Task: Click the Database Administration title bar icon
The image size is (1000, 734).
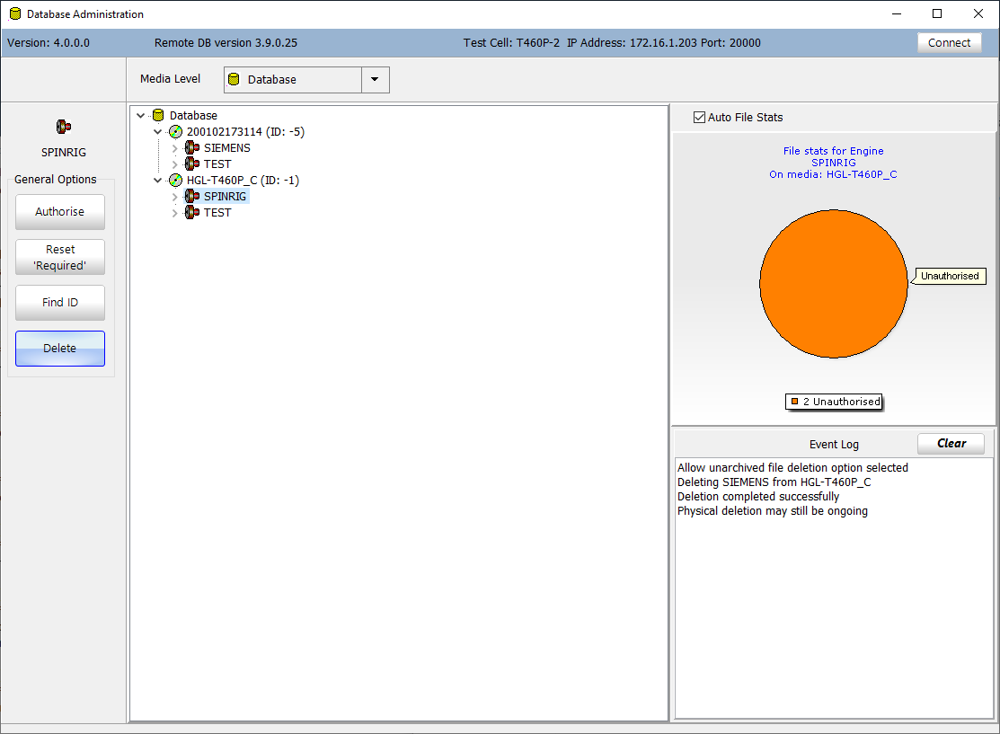Action: [x=14, y=14]
